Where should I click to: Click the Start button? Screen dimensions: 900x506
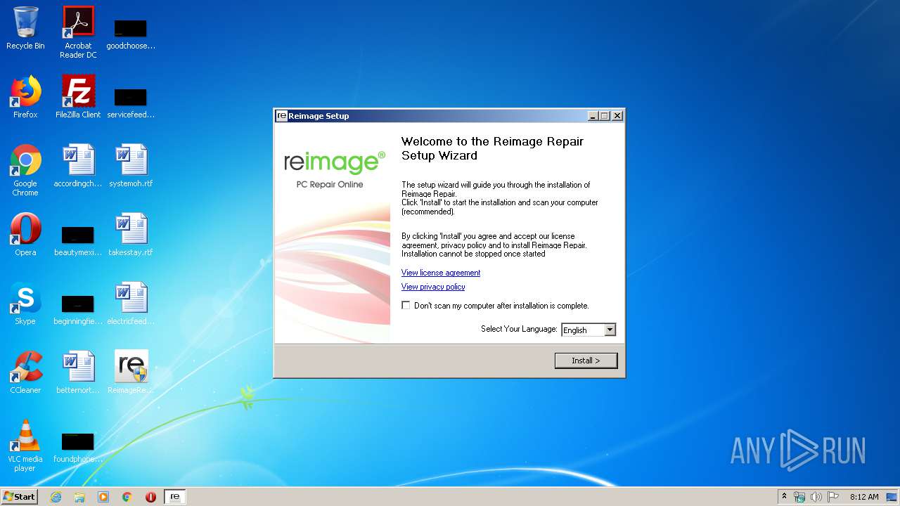20,497
